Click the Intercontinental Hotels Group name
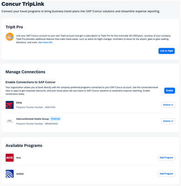Screen dimensions: 181x186 point(32,119)
